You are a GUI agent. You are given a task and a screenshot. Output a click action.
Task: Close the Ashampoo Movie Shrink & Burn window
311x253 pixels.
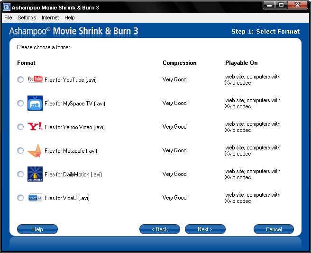(x=297, y=5)
